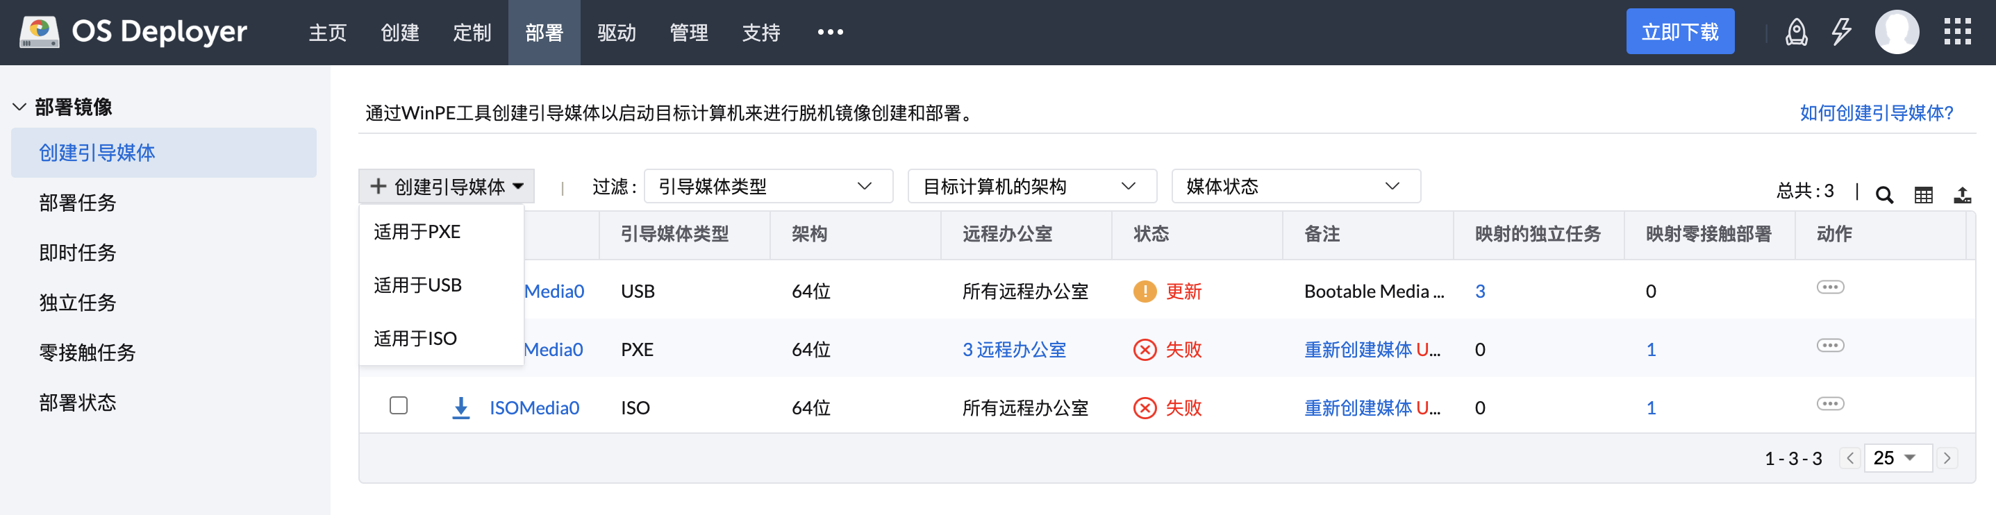This screenshot has height=515, width=1996.
Task: Tick the checkbox for ISOMedia0 row
Action: coord(398,406)
